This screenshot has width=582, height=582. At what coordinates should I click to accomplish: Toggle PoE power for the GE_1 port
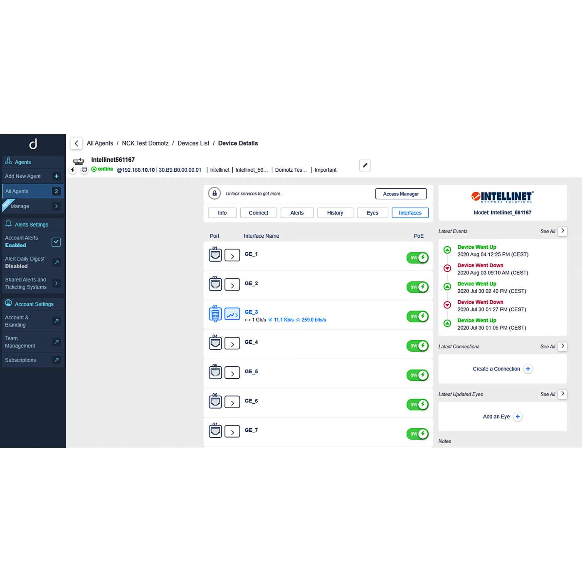(x=417, y=257)
